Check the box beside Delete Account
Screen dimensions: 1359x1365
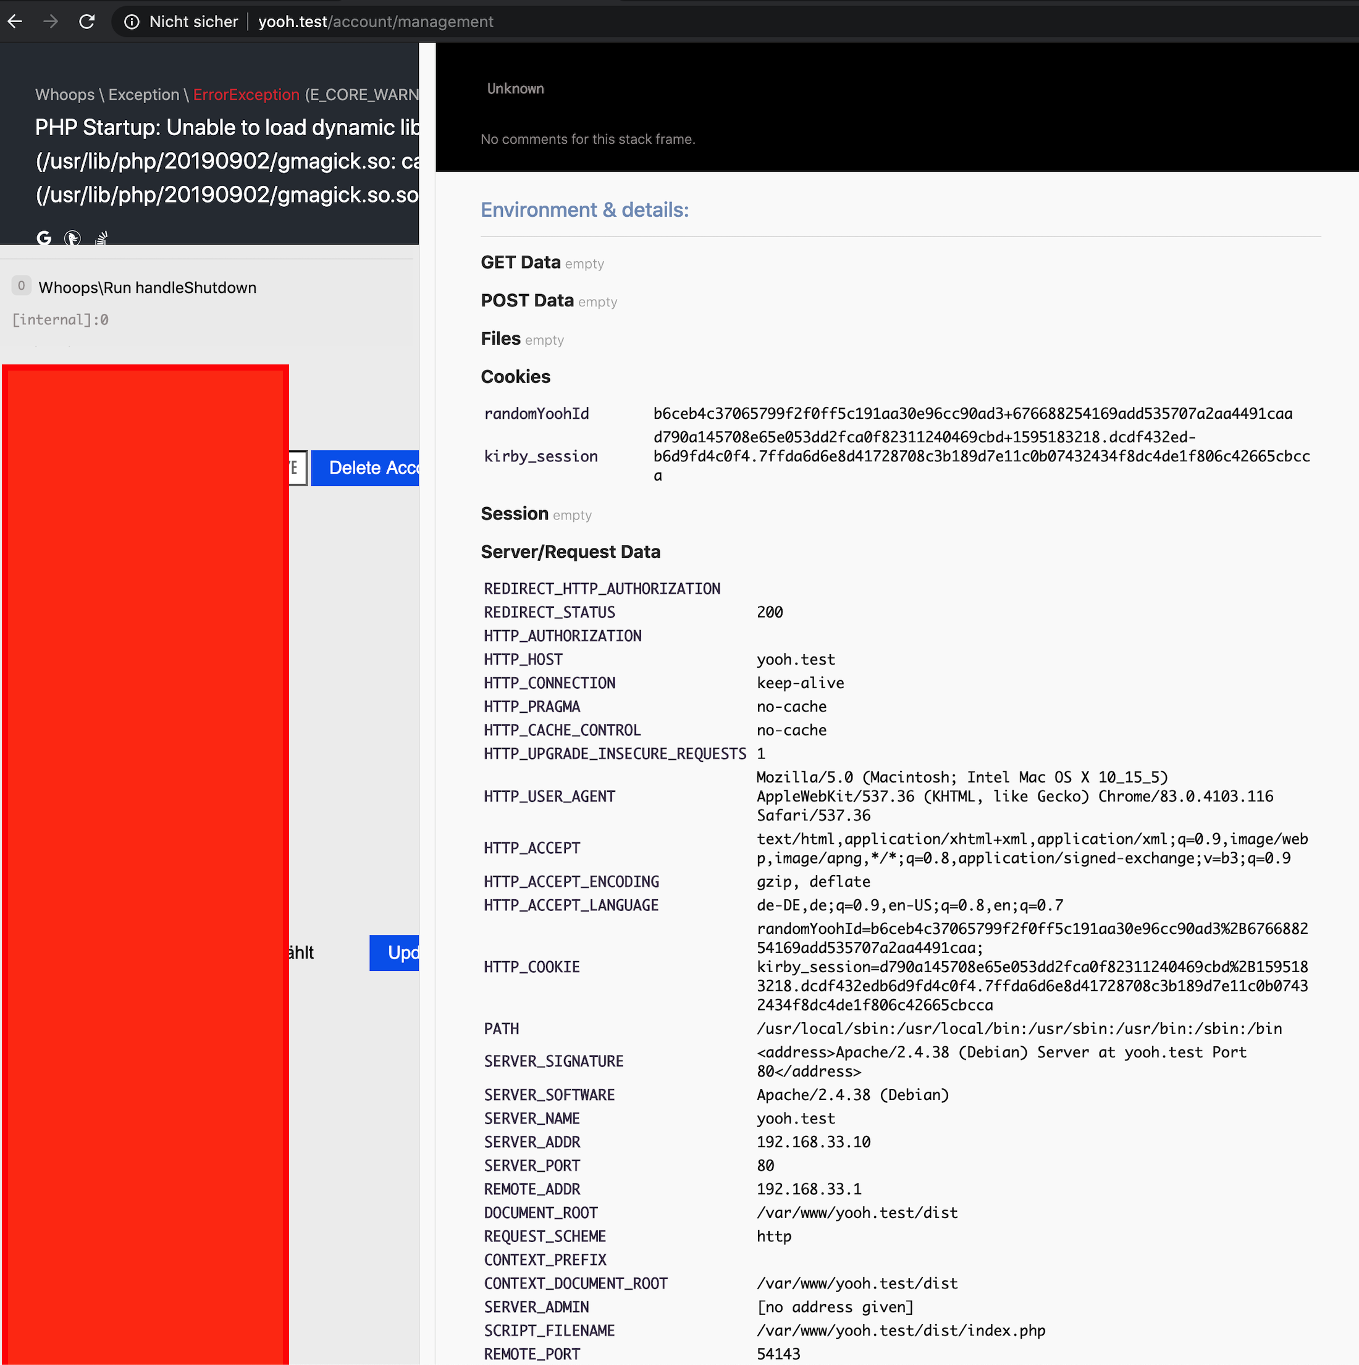[x=295, y=468]
